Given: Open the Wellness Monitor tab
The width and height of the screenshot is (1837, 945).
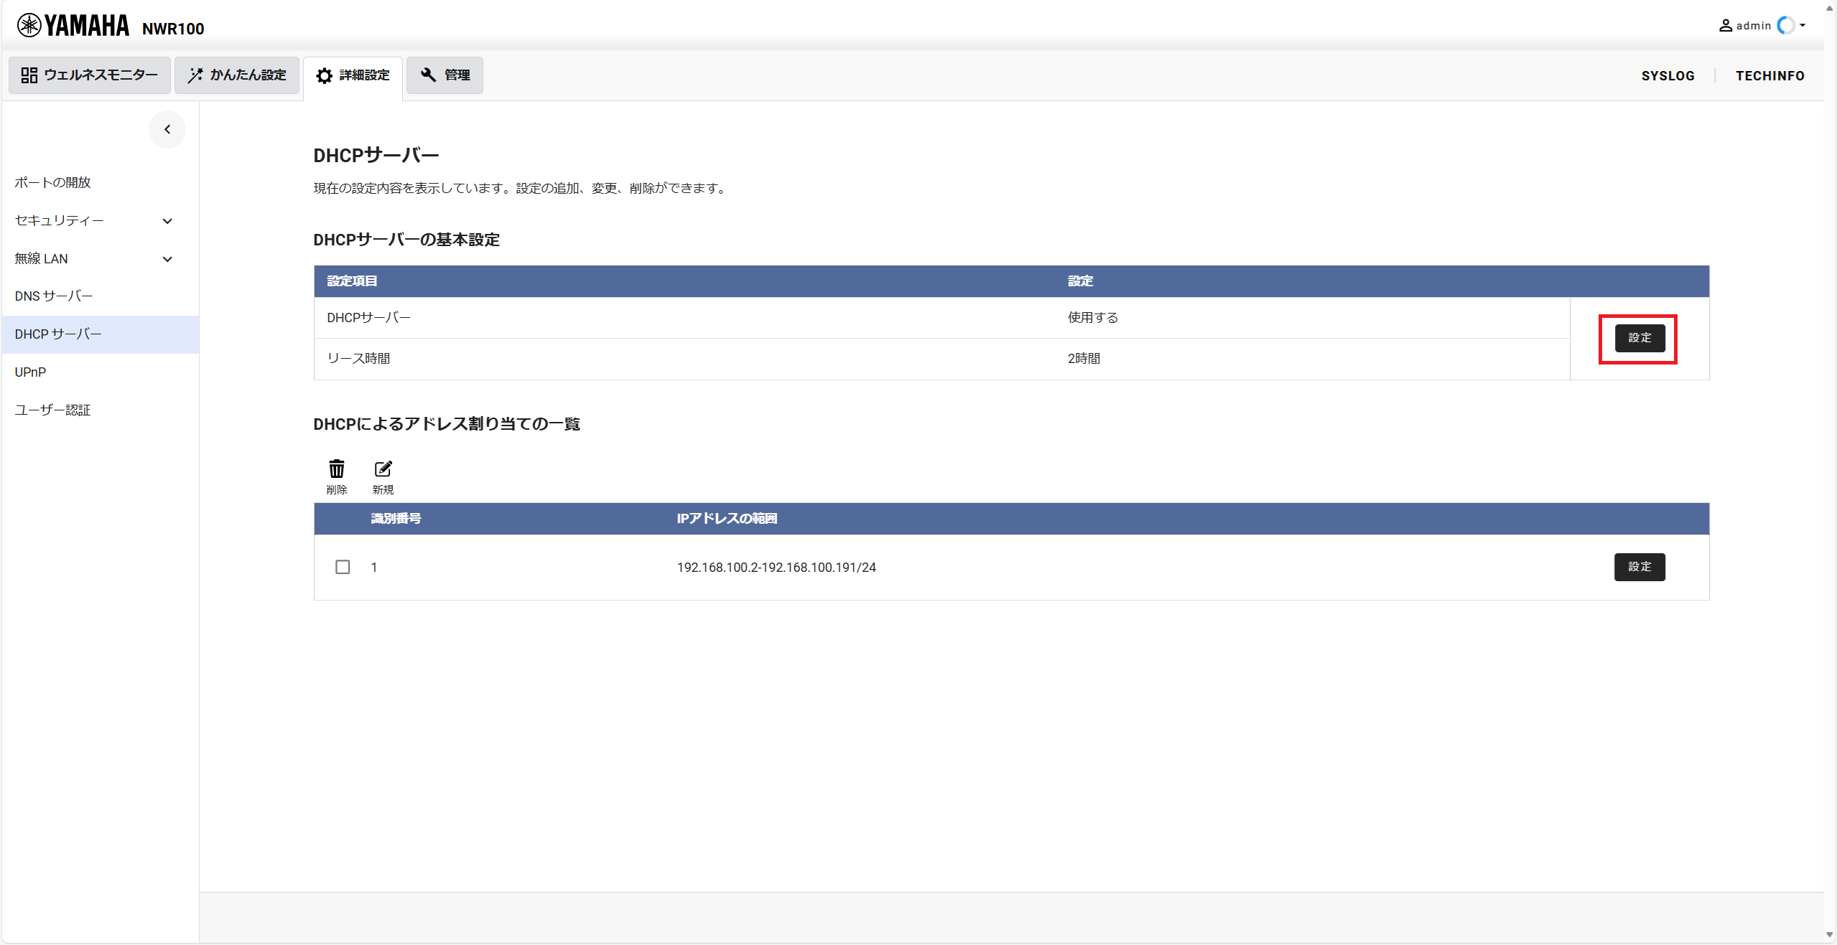Looking at the screenshot, I should coord(90,75).
